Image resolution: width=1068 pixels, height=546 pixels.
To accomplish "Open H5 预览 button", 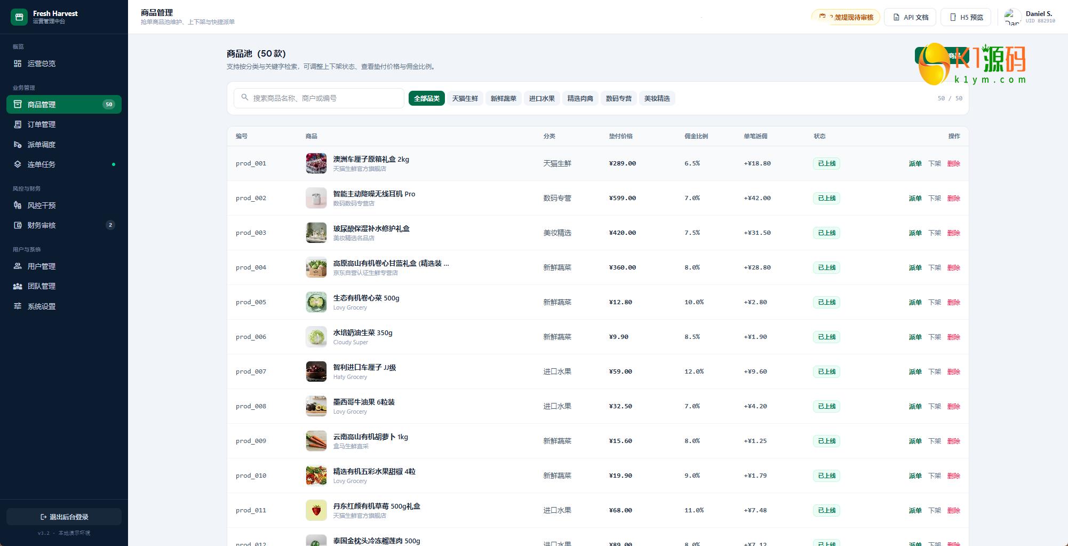I will pyautogui.click(x=966, y=17).
